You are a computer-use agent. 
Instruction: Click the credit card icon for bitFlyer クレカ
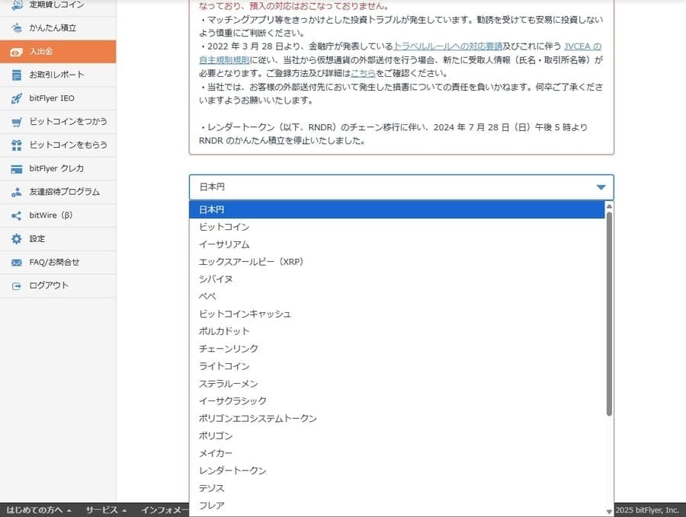(17, 169)
